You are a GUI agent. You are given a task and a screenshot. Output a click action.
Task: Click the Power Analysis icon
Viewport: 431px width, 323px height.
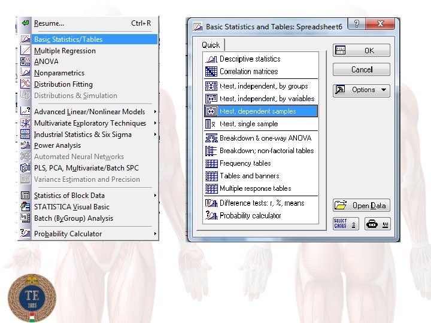(x=25, y=145)
